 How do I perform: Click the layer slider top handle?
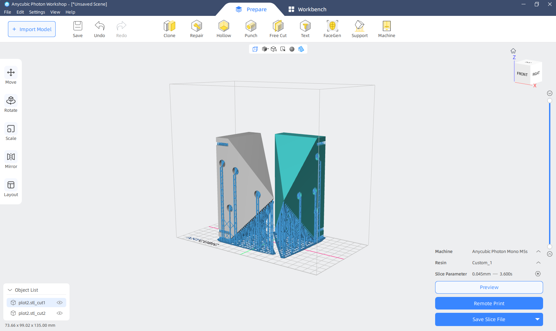(x=550, y=101)
